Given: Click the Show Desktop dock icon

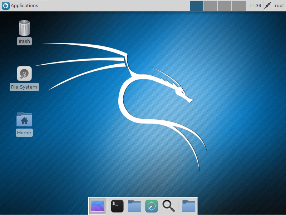Looking at the screenshot, I should pos(97,206).
